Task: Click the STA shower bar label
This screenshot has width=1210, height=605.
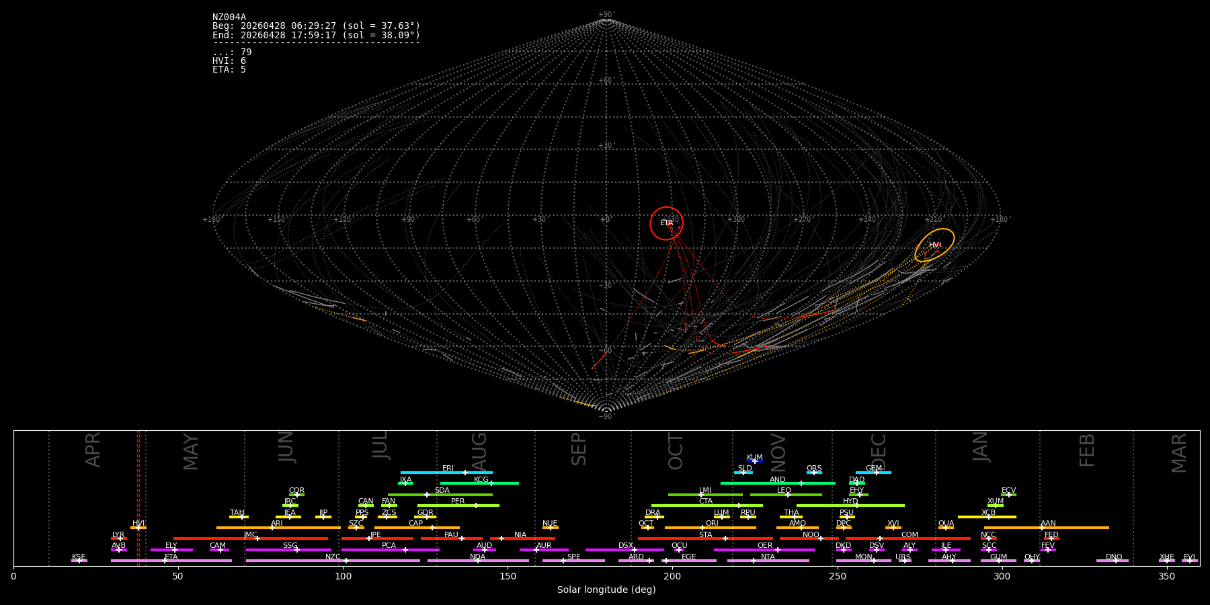Action: pyautogui.click(x=705, y=535)
